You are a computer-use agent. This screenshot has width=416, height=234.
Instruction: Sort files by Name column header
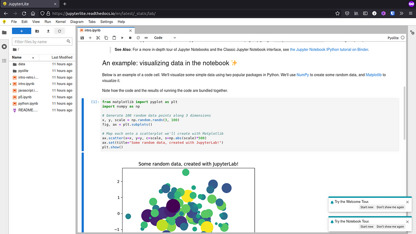click(x=24, y=58)
